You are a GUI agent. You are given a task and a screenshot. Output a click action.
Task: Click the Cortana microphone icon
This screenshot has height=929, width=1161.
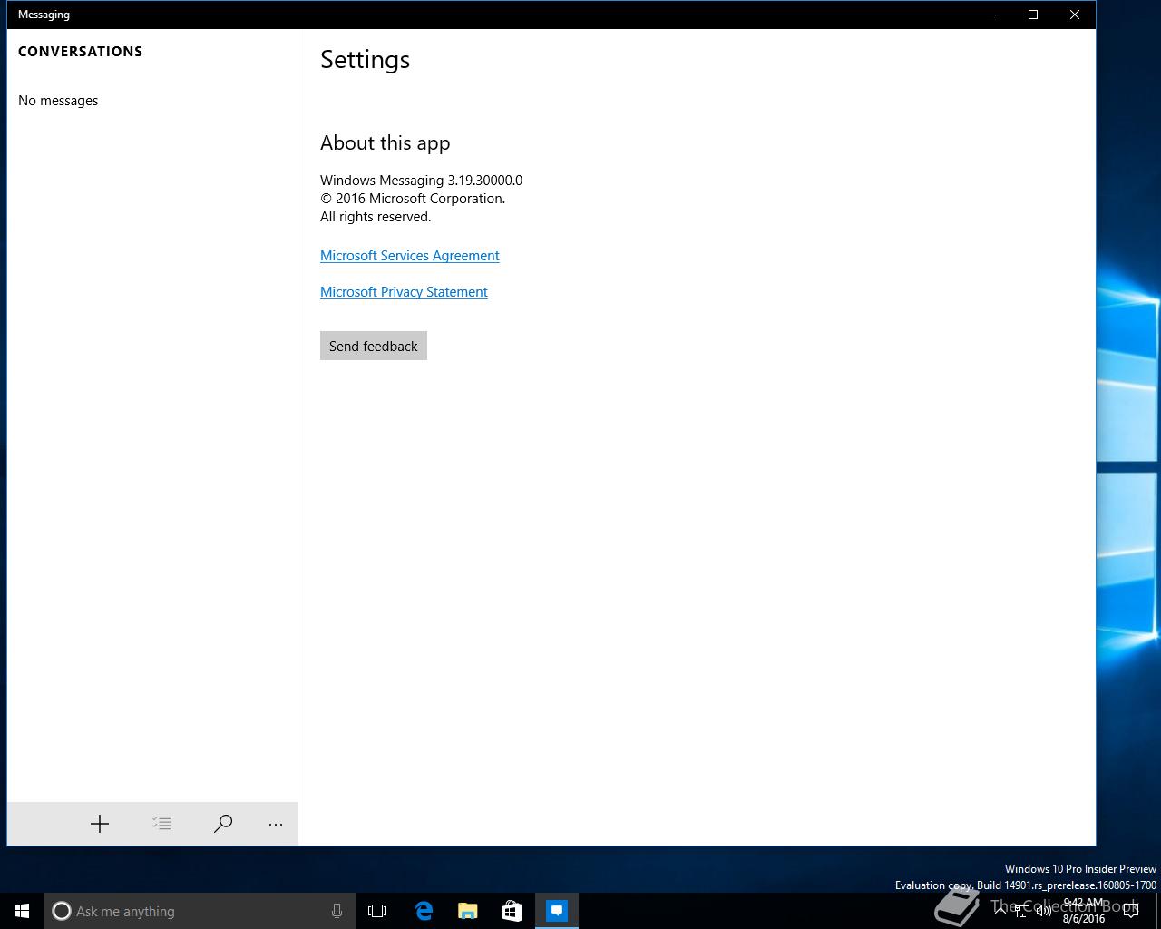point(337,911)
